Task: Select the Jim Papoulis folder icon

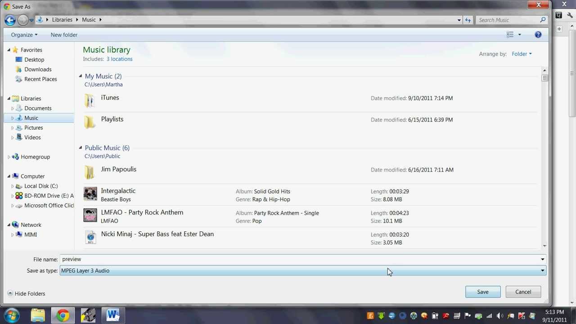Action: [90, 172]
